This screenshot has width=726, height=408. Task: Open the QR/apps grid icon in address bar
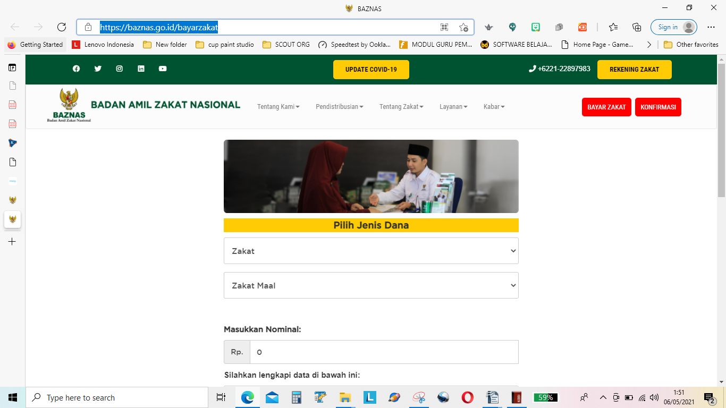tap(444, 27)
